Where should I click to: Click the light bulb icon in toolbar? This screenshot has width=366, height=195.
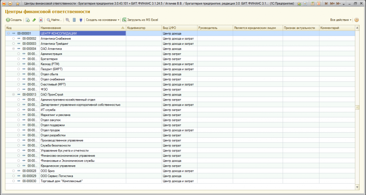point(81,20)
